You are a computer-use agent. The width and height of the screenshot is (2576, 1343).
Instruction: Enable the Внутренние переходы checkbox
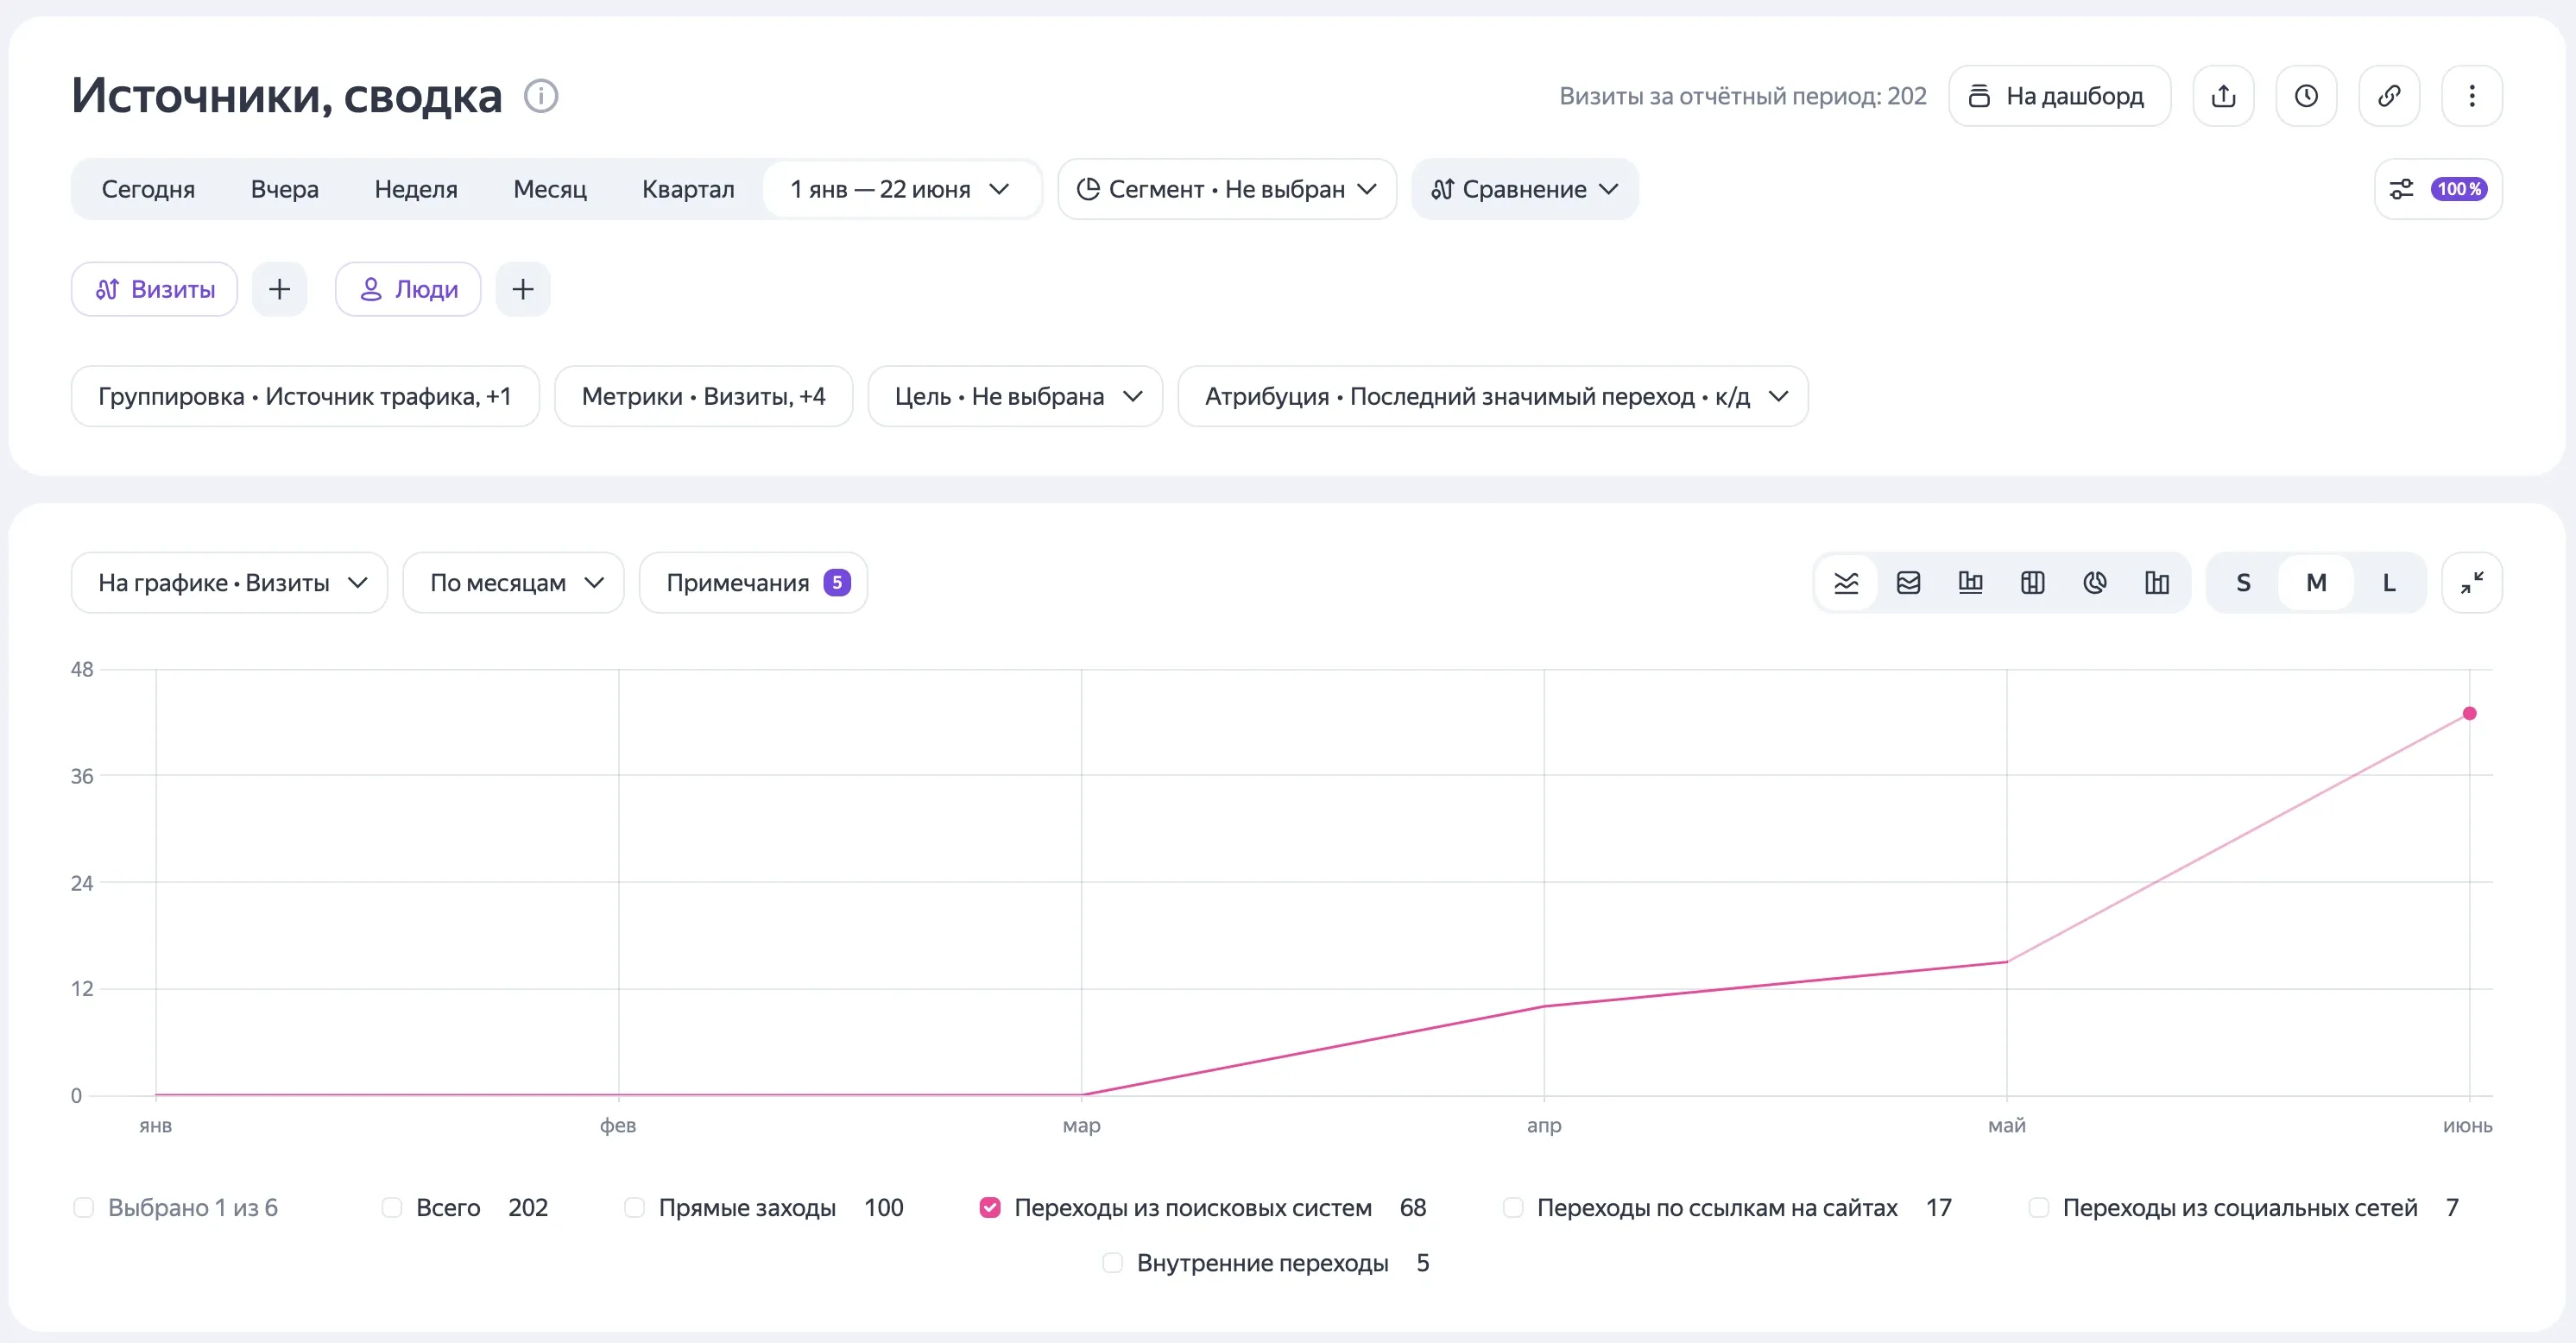1112,1262
